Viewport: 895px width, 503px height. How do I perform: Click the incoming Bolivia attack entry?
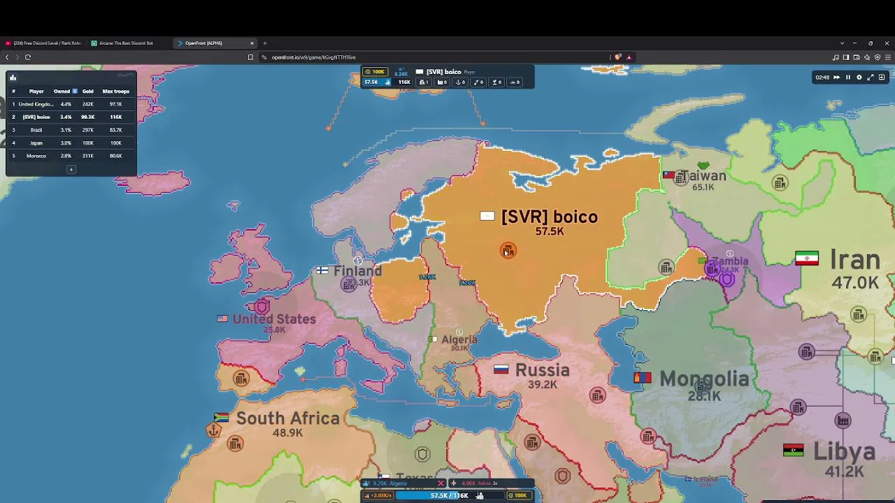(x=491, y=483)
